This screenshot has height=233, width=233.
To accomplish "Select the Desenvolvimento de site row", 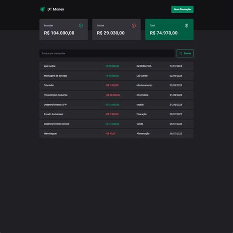I will 116,124.
